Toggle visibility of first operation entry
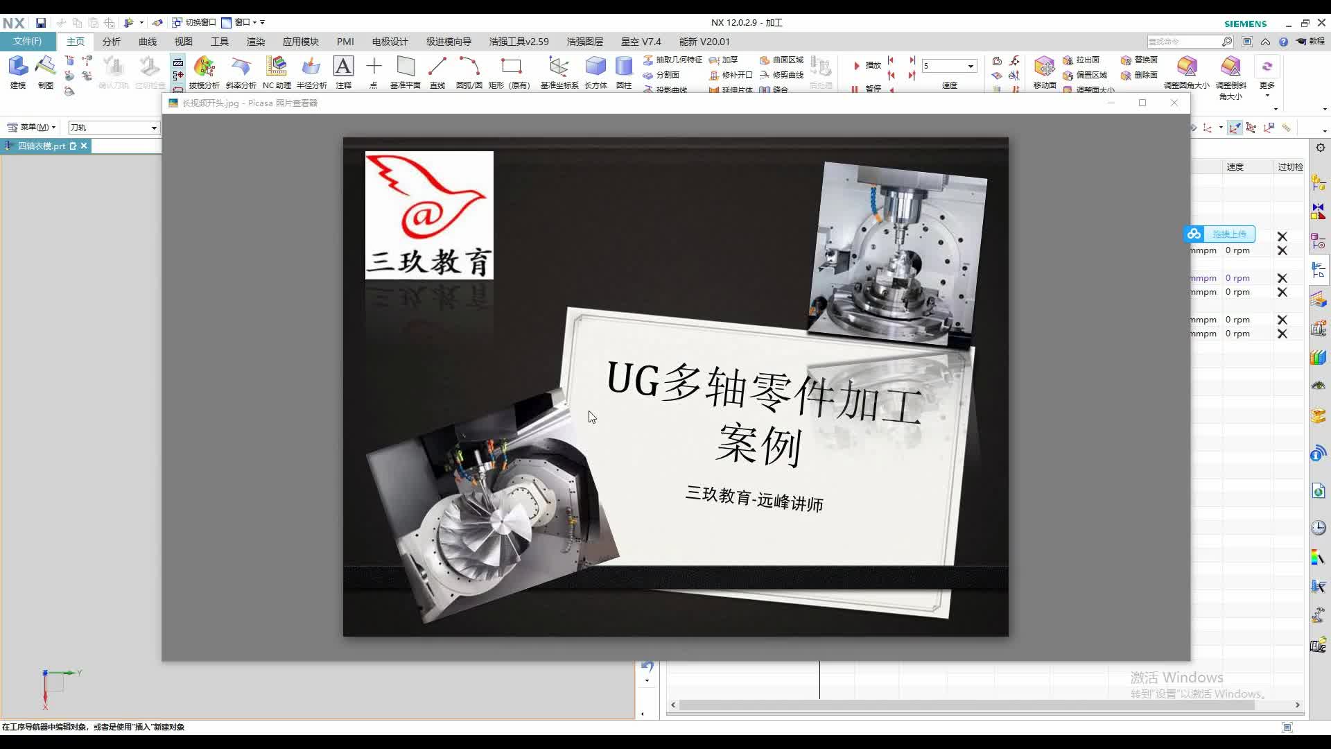Image resolution: width=1331 pixels, height=749 pixels. (1280, 236)
